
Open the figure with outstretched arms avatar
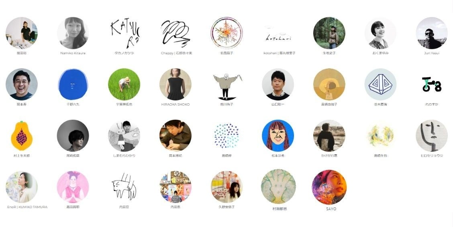227,84
